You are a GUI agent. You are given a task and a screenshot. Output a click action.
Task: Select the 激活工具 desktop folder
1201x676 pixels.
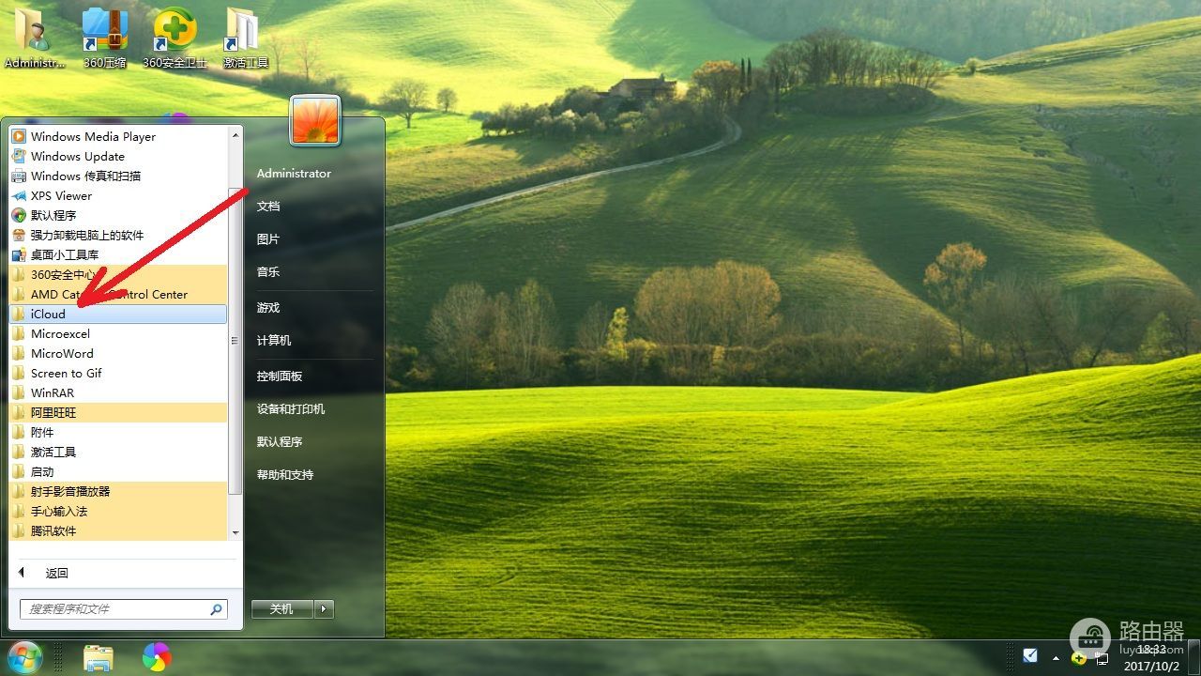[246, 38]
